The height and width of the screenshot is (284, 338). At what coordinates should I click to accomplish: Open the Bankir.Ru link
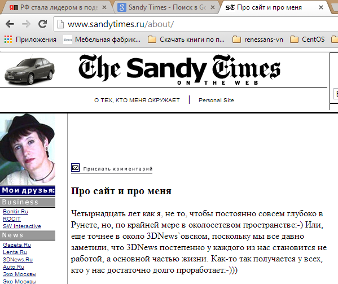16,212
